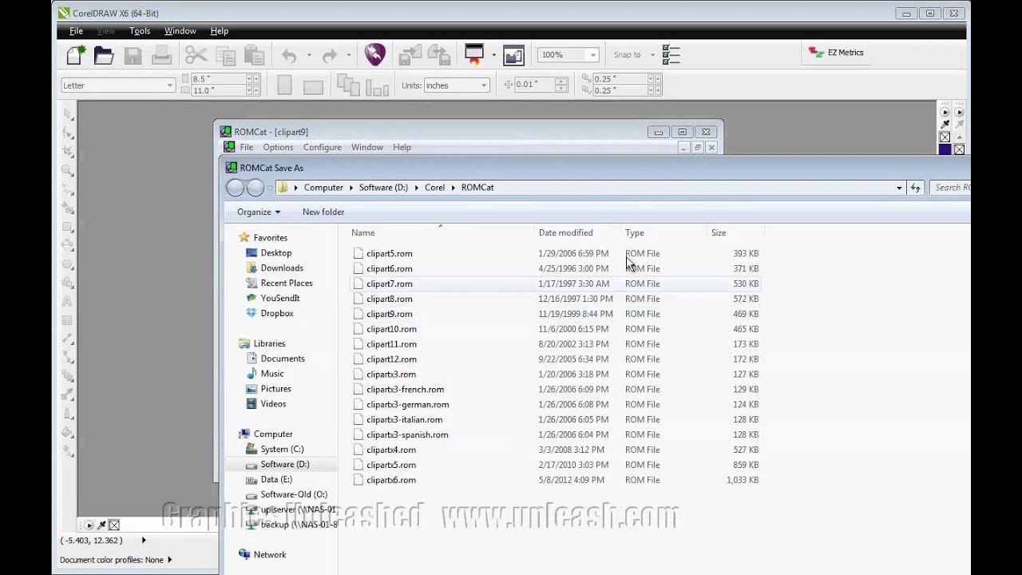Open the 100% zoom level dropdown
1022x575 pixels.
592,55
